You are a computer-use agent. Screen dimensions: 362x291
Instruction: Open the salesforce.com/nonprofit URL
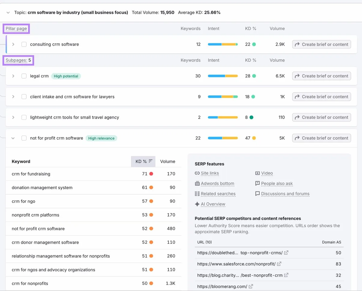tap(236, 264)
